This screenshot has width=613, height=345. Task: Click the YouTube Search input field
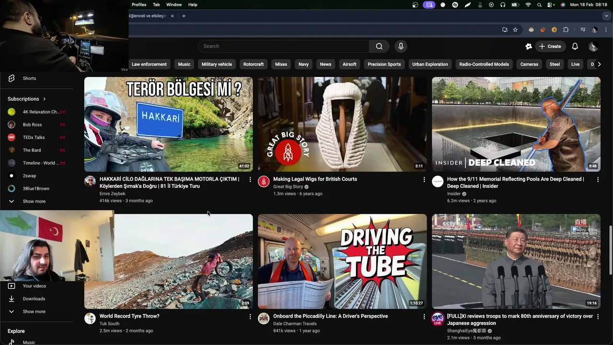tap(284, 46)
